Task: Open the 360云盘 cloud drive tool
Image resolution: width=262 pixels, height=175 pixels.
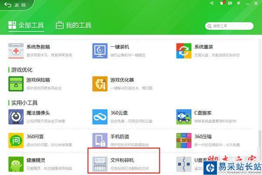Action: point(100,117)
